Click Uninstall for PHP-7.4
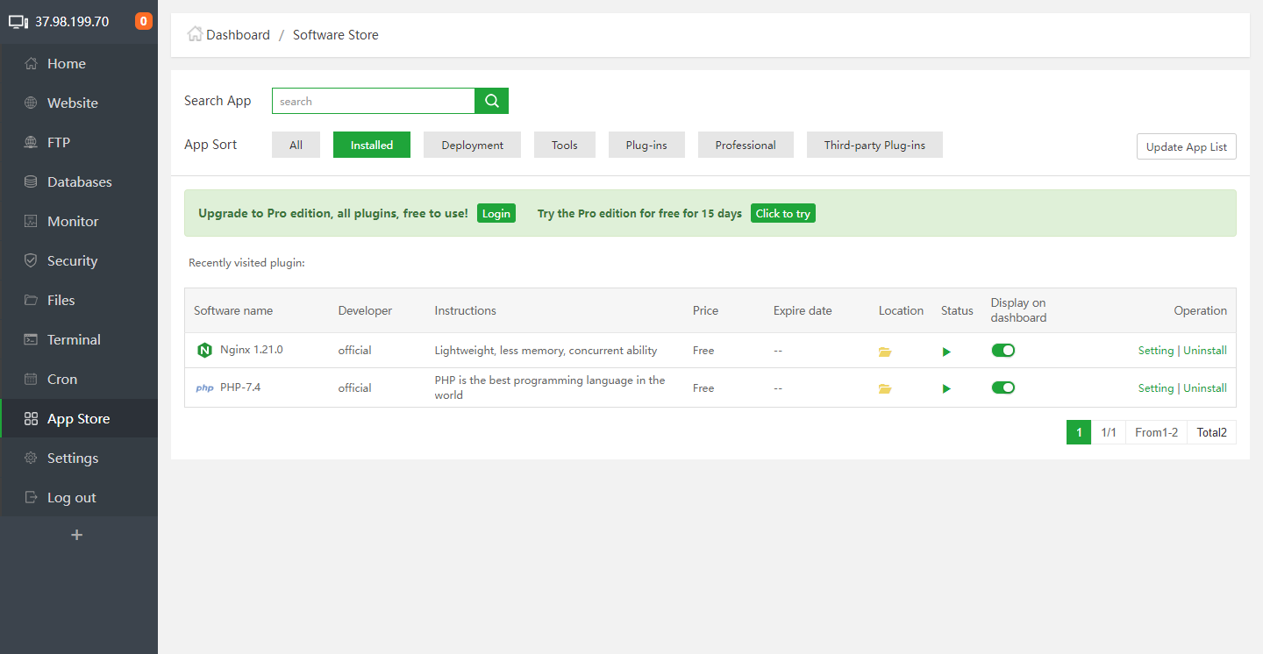1263x654 pixels. pos(1205,387)
